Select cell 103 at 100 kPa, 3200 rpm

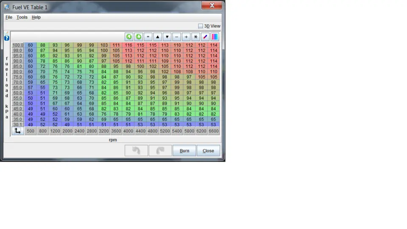pos(104,45)
